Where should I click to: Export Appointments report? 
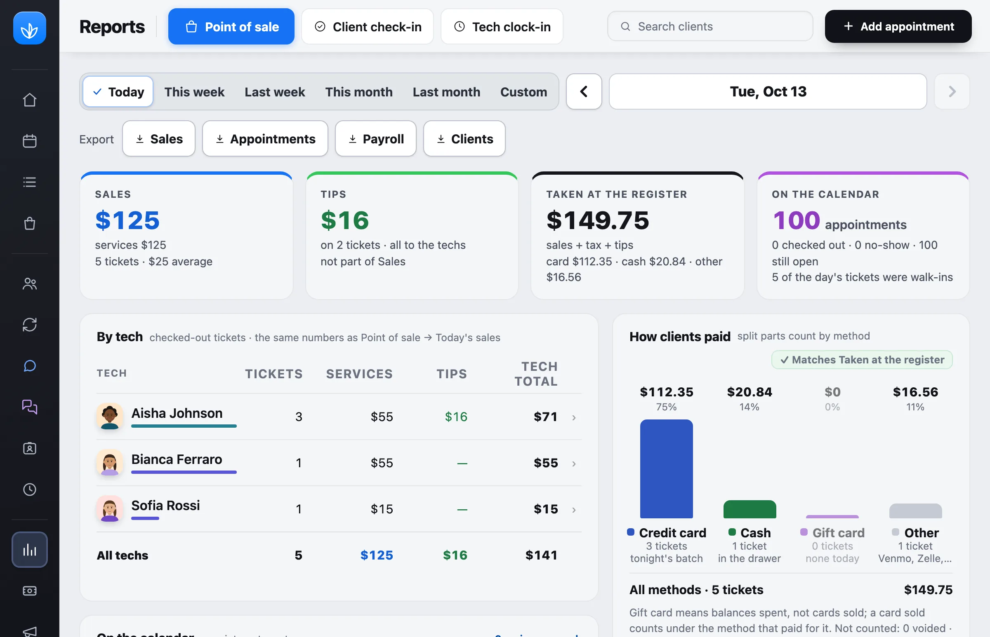(x=265, y=138)
